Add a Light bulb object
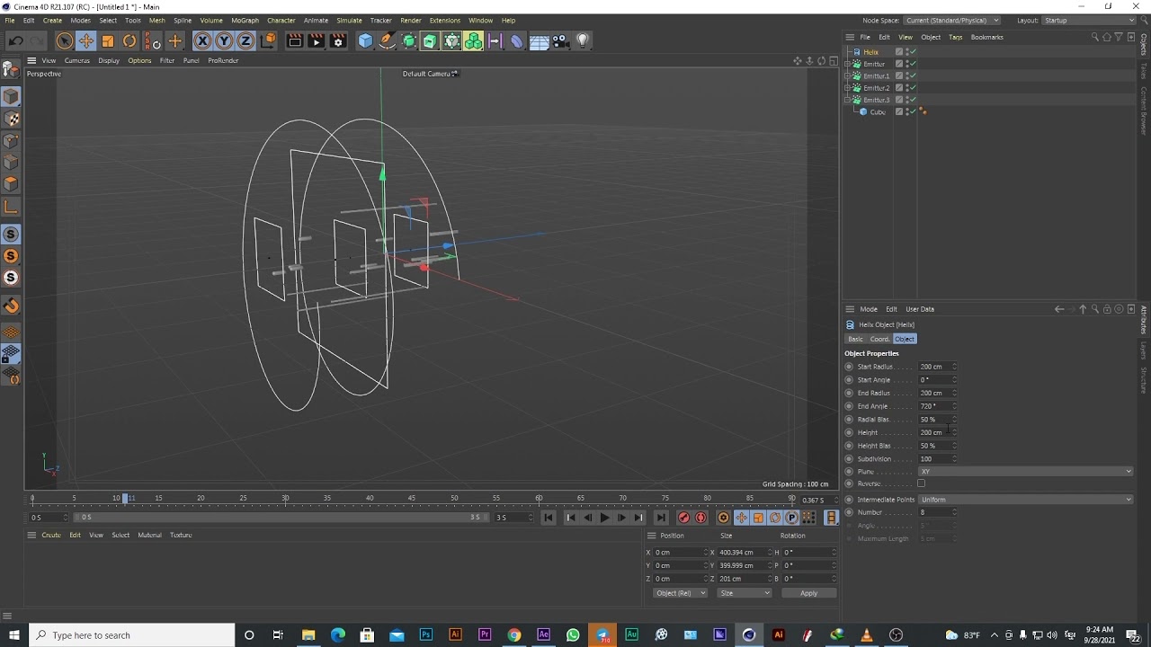1151x647 pixels. [x=582, y=40]
